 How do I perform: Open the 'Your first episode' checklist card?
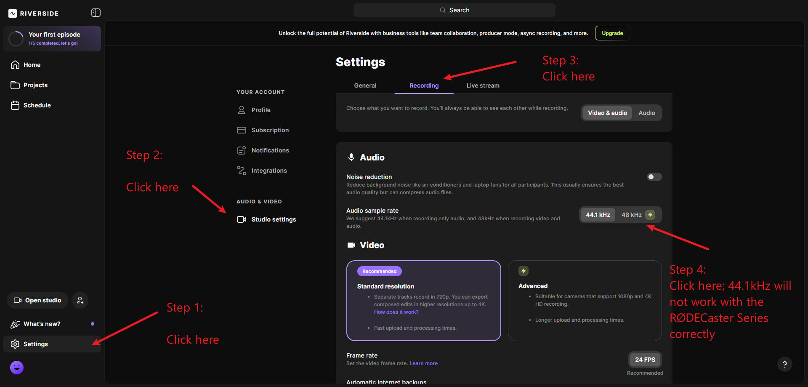click(x=52, y=39)
